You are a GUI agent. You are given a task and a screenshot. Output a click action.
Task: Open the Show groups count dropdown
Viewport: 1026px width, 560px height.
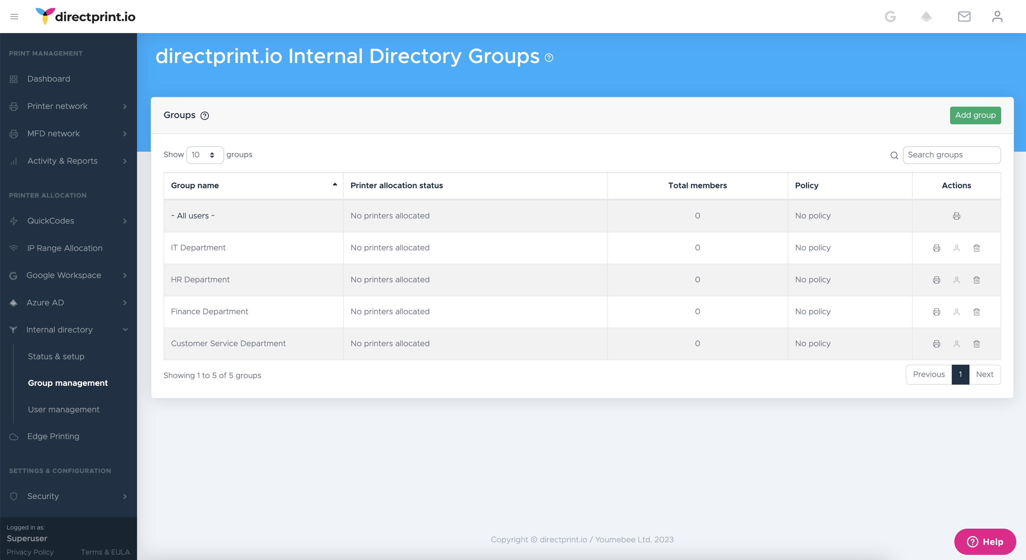click(x=205, y=155)
